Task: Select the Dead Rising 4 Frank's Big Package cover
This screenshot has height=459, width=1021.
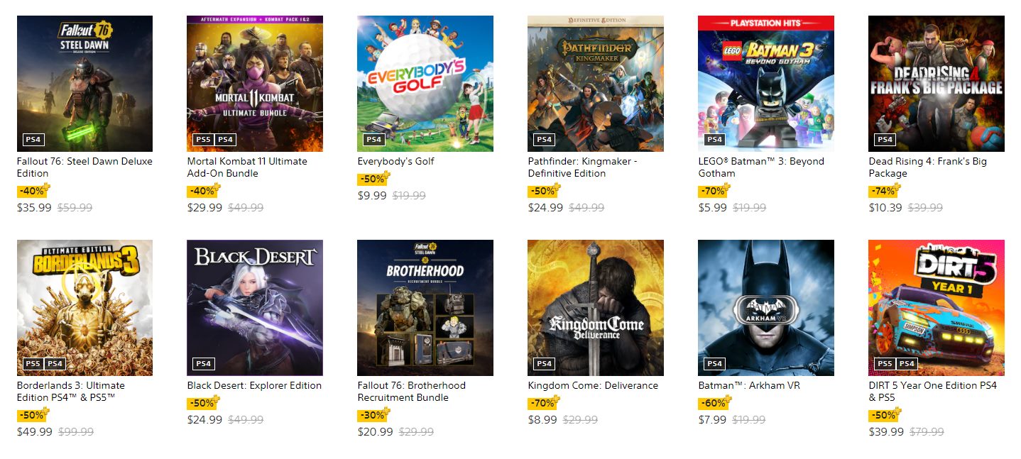Action: [937, 84]
